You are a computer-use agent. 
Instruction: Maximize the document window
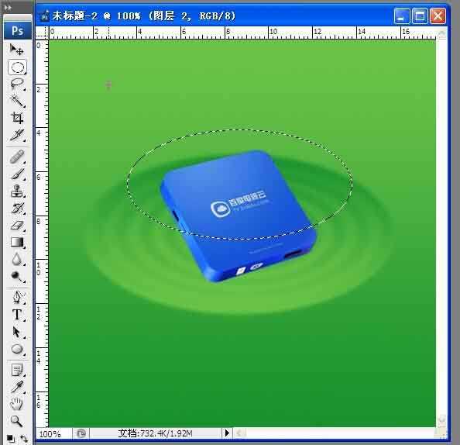pos(420,16)
